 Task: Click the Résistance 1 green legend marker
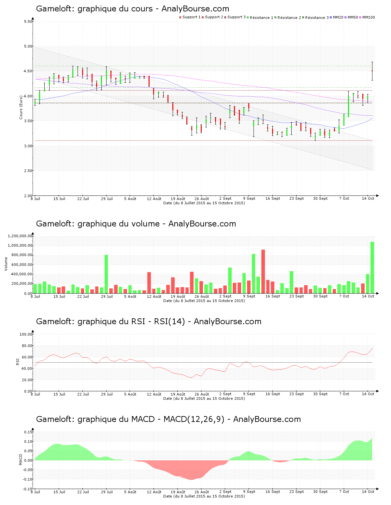click(248, 17)
